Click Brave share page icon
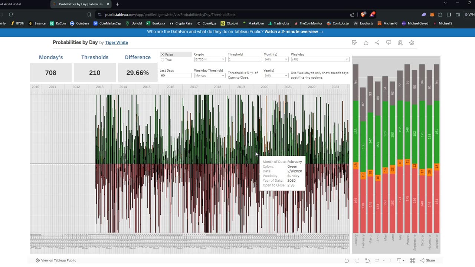 [x=352, y=14]
